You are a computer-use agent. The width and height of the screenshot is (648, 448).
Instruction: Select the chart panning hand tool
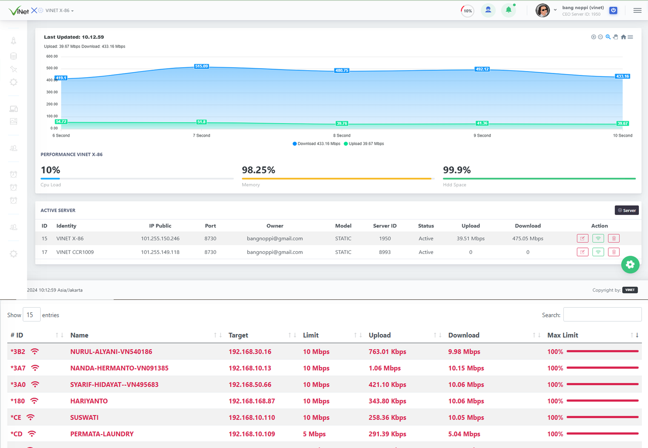coord(615,37)
